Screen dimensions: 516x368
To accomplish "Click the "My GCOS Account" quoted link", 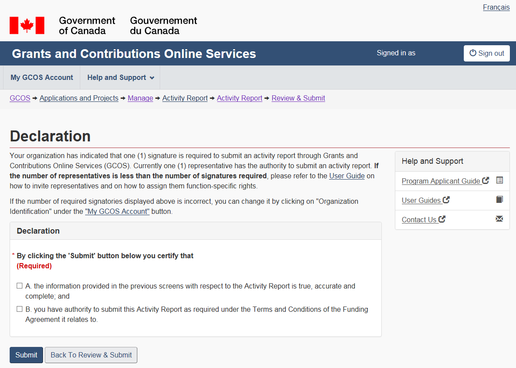I will (117, 212).
